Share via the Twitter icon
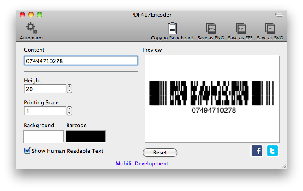303x191 pixels. coord(272,151)
